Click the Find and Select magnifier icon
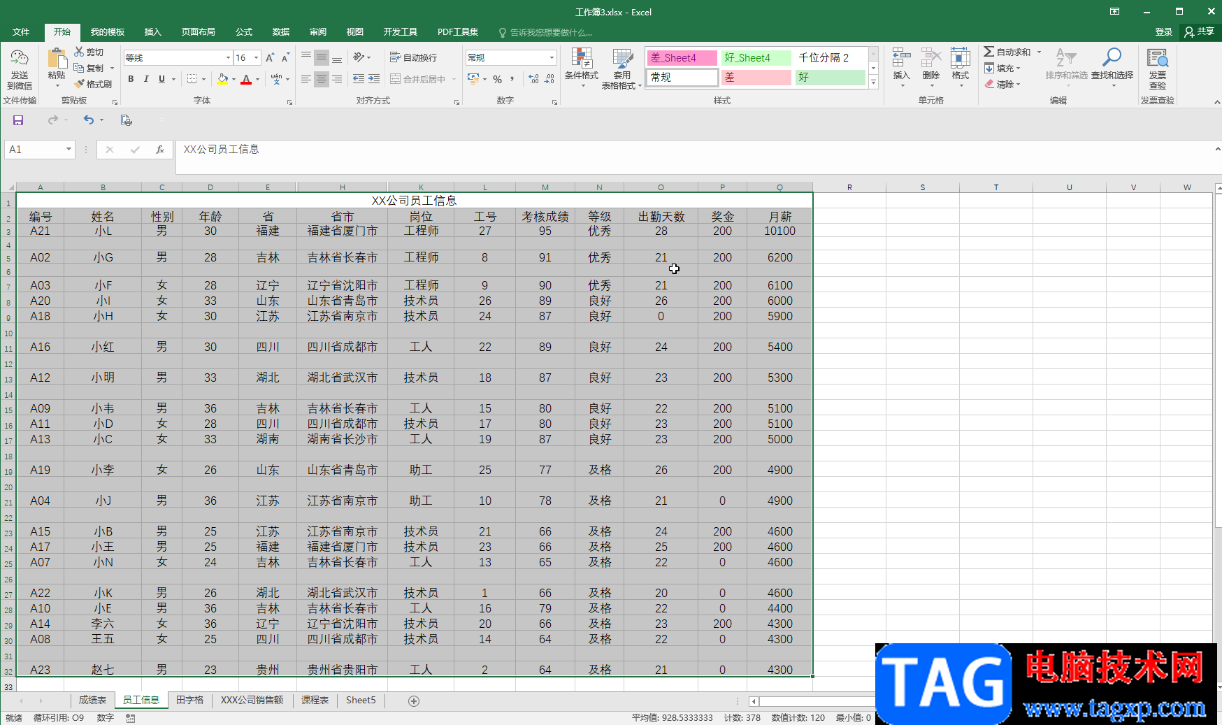This screenshot has width=1222, height=725. pos(1112,58)
